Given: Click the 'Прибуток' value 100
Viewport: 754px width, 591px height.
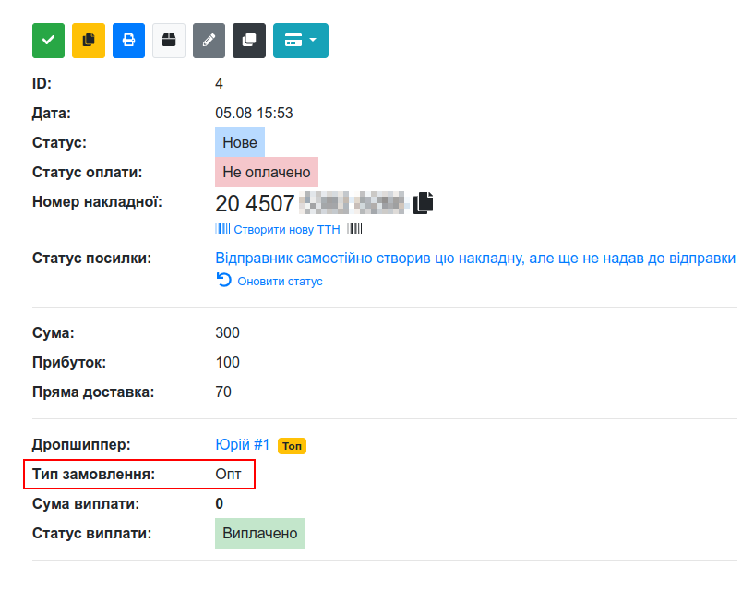Looking at the screenshot, I should click(227, 362).
